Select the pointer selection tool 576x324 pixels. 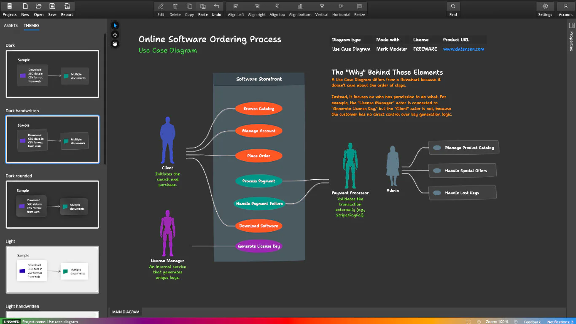pos(115,25)
